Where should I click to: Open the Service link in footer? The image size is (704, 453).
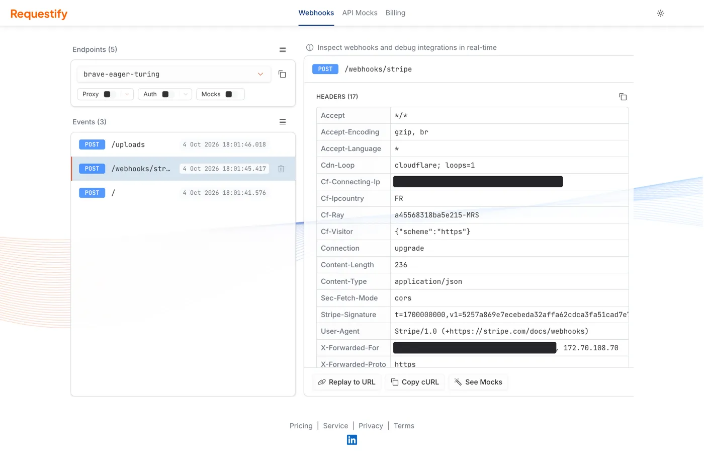click(335, 426)
